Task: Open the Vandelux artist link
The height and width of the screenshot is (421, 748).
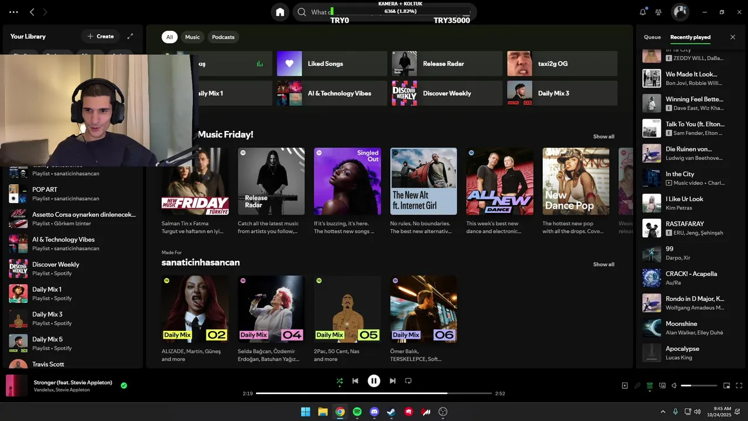Action: (x=44, y=390)
